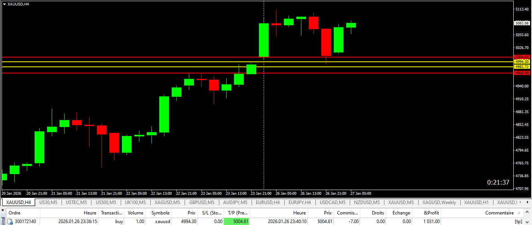Click the 27 Jan 05:00 time axis label
The height and width of the screenshot is (225, 532).
click(361, 193)
